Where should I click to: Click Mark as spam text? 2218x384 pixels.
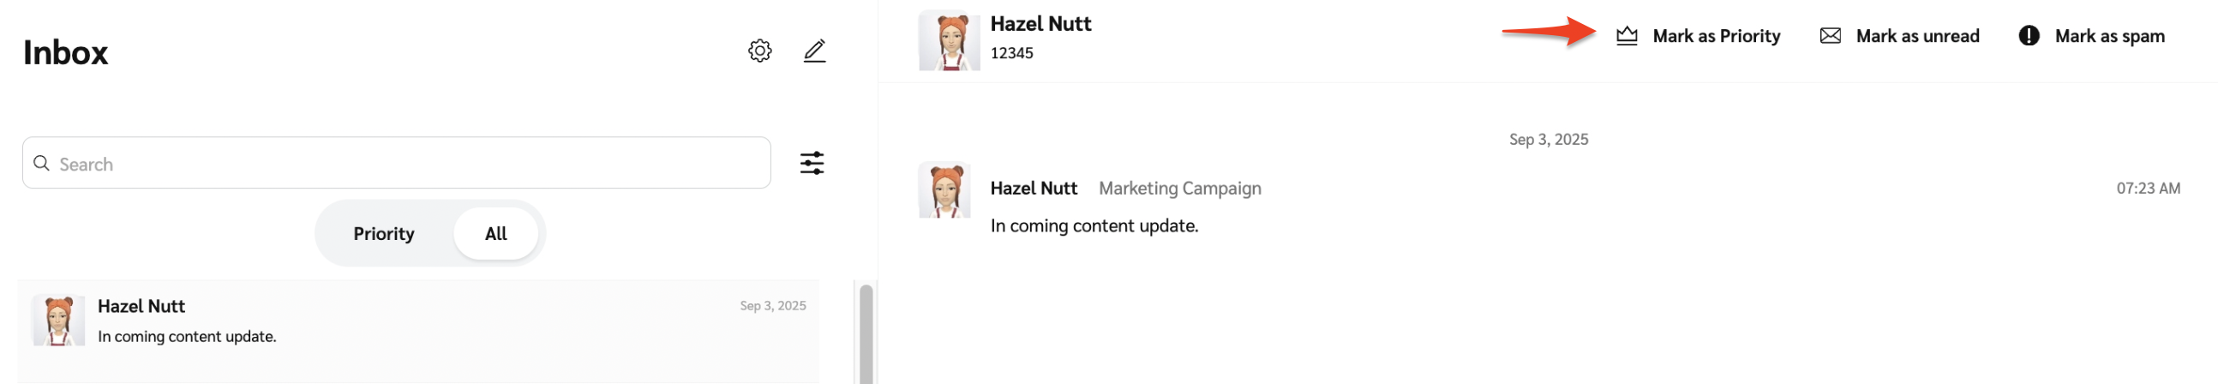[x=2109, y=36]
